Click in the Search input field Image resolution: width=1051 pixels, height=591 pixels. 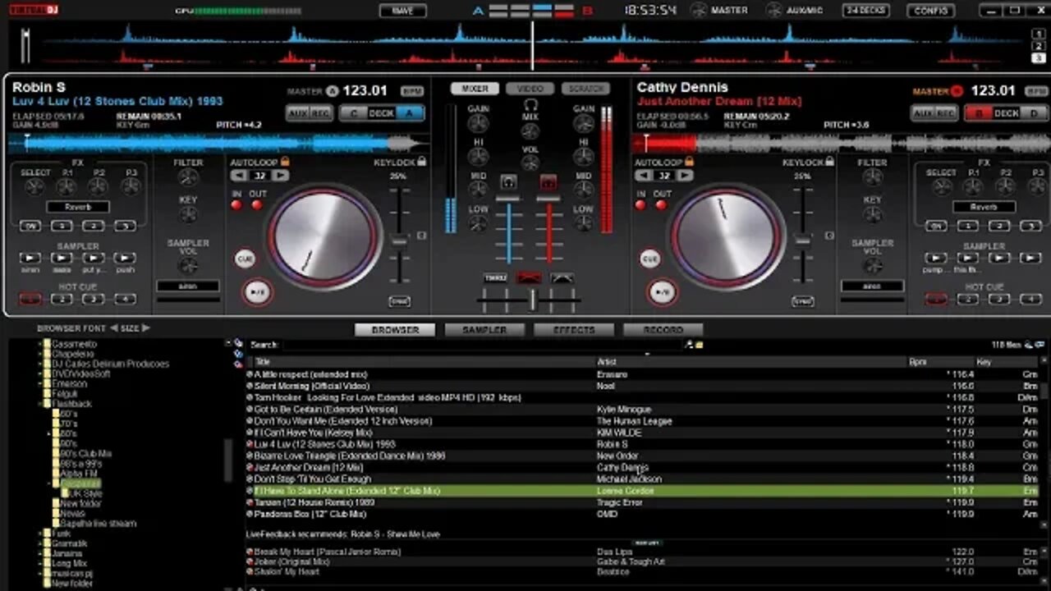[484, 345]
